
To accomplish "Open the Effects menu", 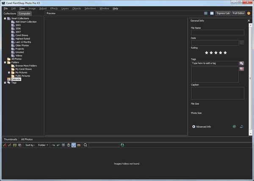I will [x=54, y=8].
